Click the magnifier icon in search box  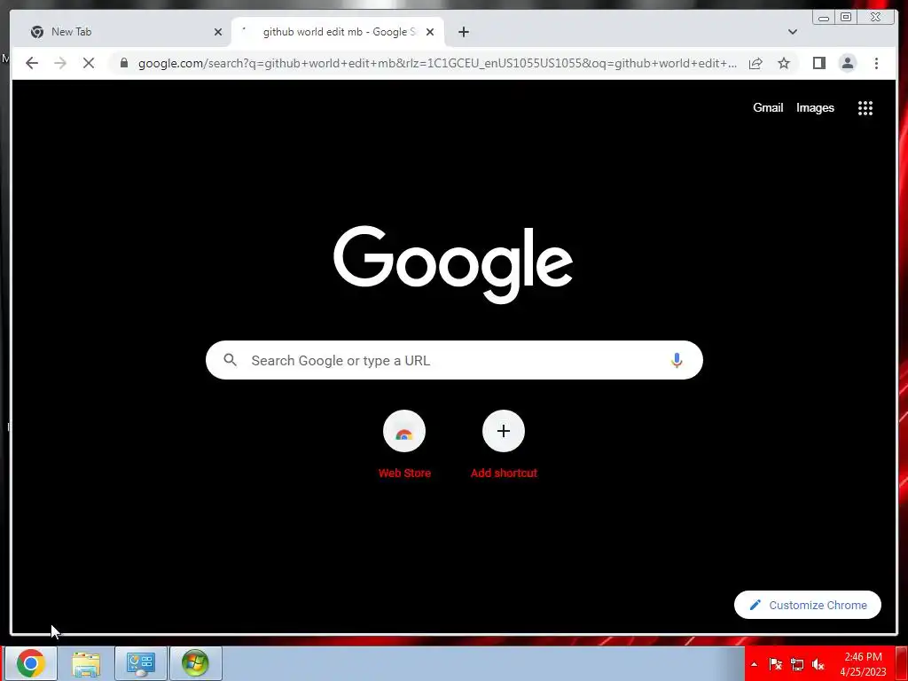click(x=230, y=360)
